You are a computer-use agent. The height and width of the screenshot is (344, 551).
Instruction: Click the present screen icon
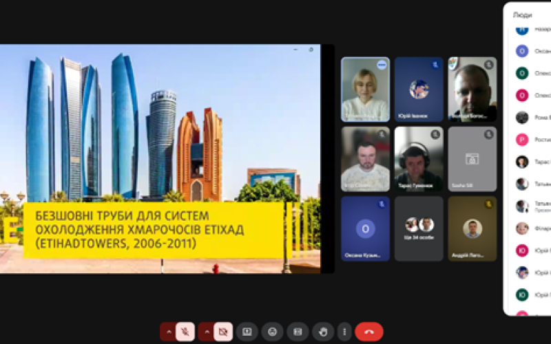[x=247, y=332]
